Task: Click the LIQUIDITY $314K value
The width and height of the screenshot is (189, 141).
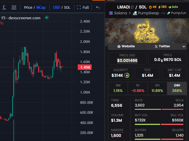Action: coord(117,75)
